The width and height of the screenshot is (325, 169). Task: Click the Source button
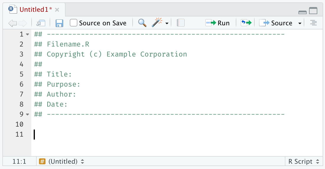[276, 23]
